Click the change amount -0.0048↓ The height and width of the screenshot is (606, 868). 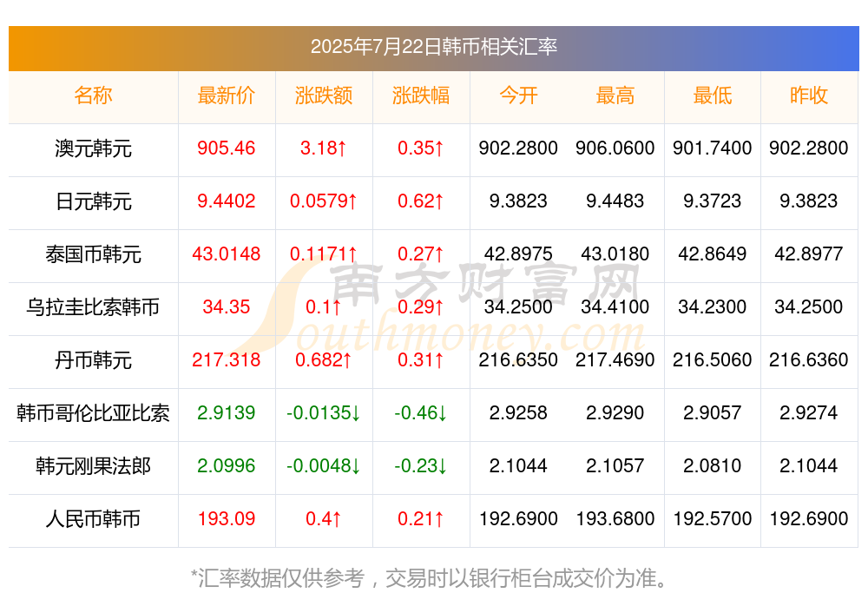323,465
